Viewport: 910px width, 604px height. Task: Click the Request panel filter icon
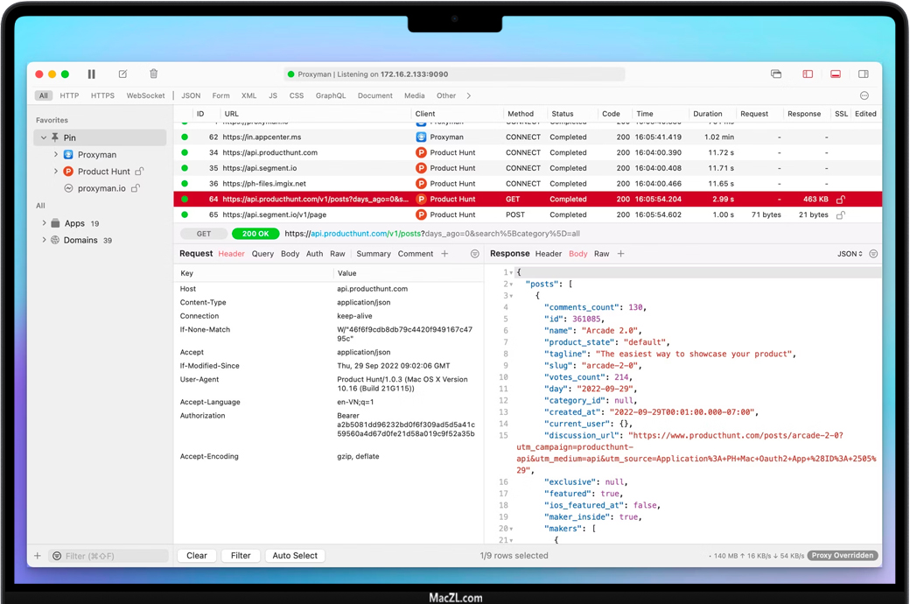coord(475,254)
